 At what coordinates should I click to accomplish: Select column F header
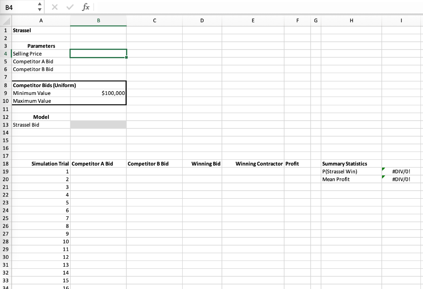click(x=297, y=21)
